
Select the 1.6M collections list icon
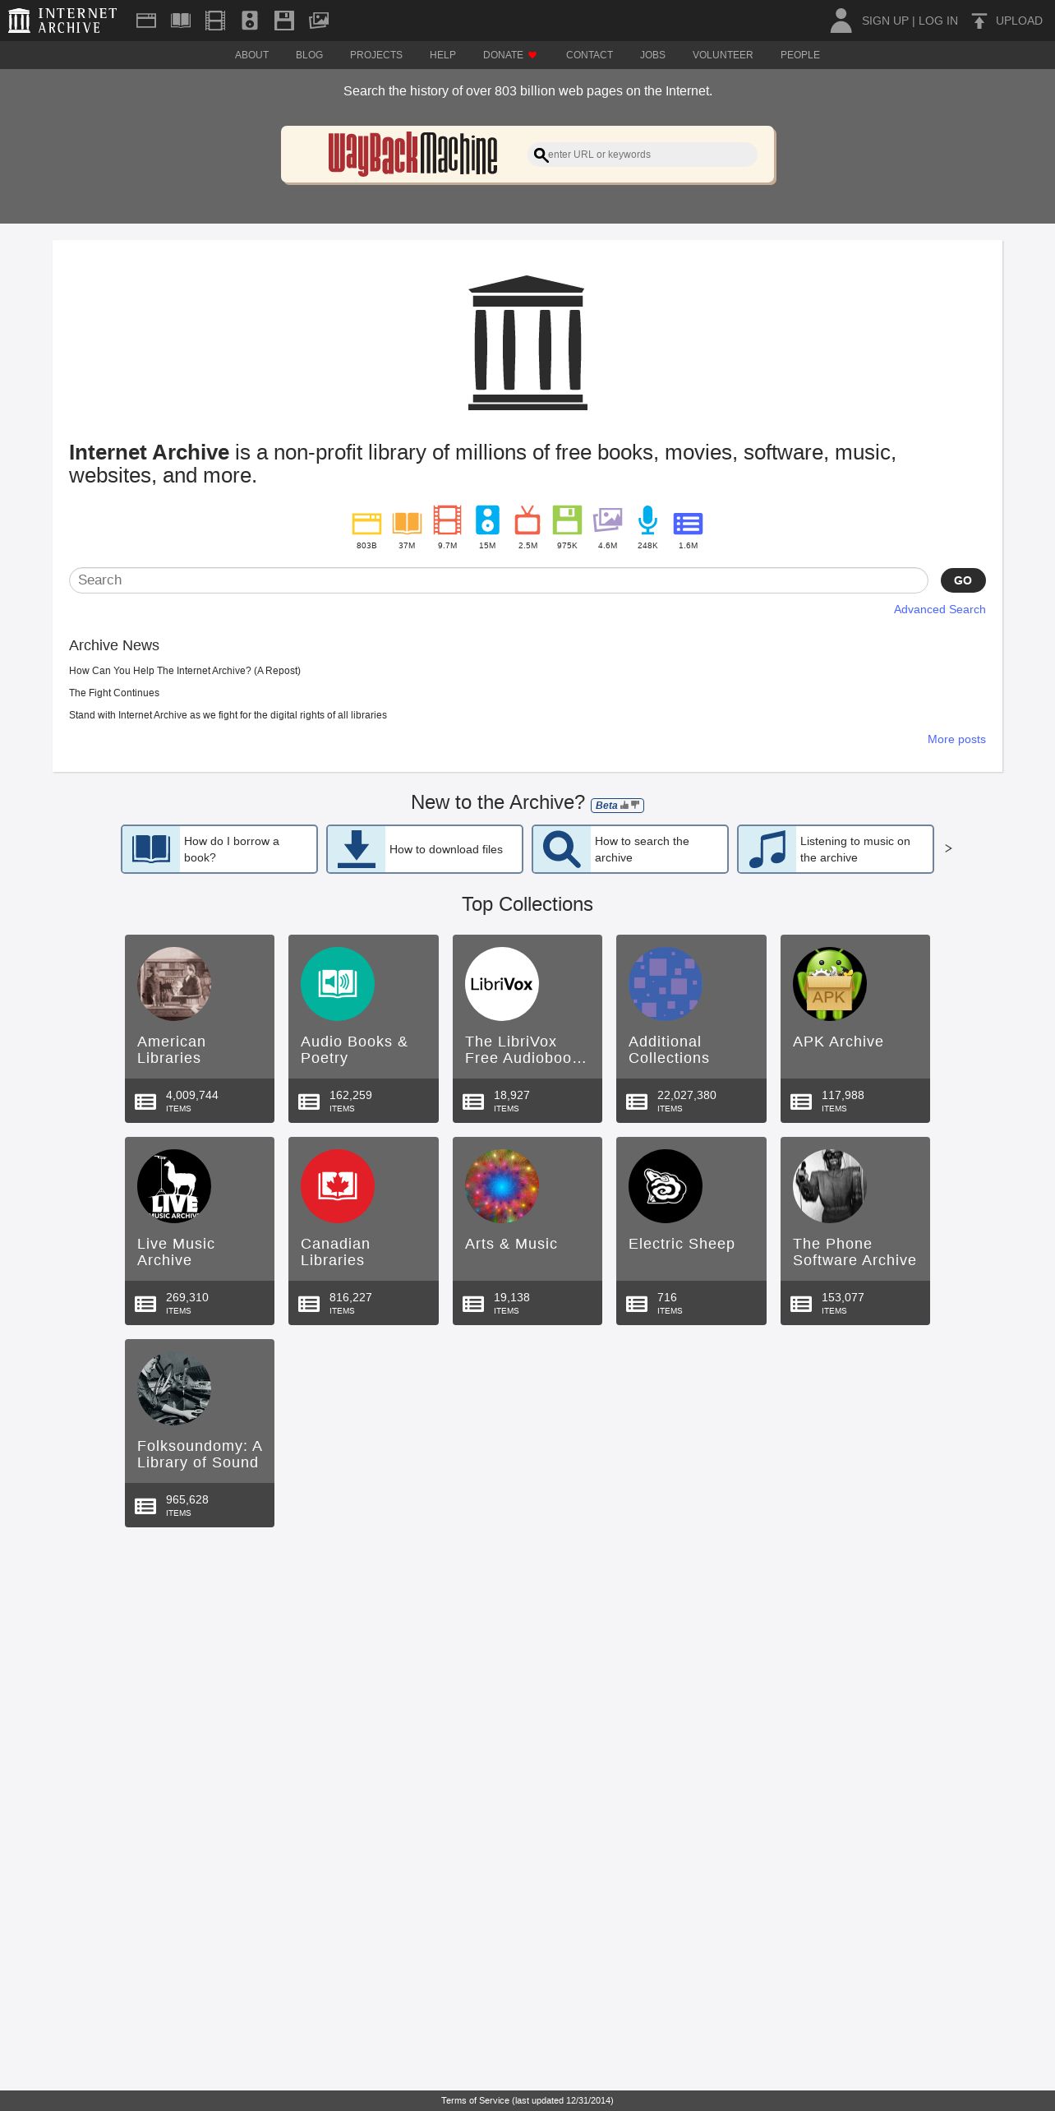(688, 524)
